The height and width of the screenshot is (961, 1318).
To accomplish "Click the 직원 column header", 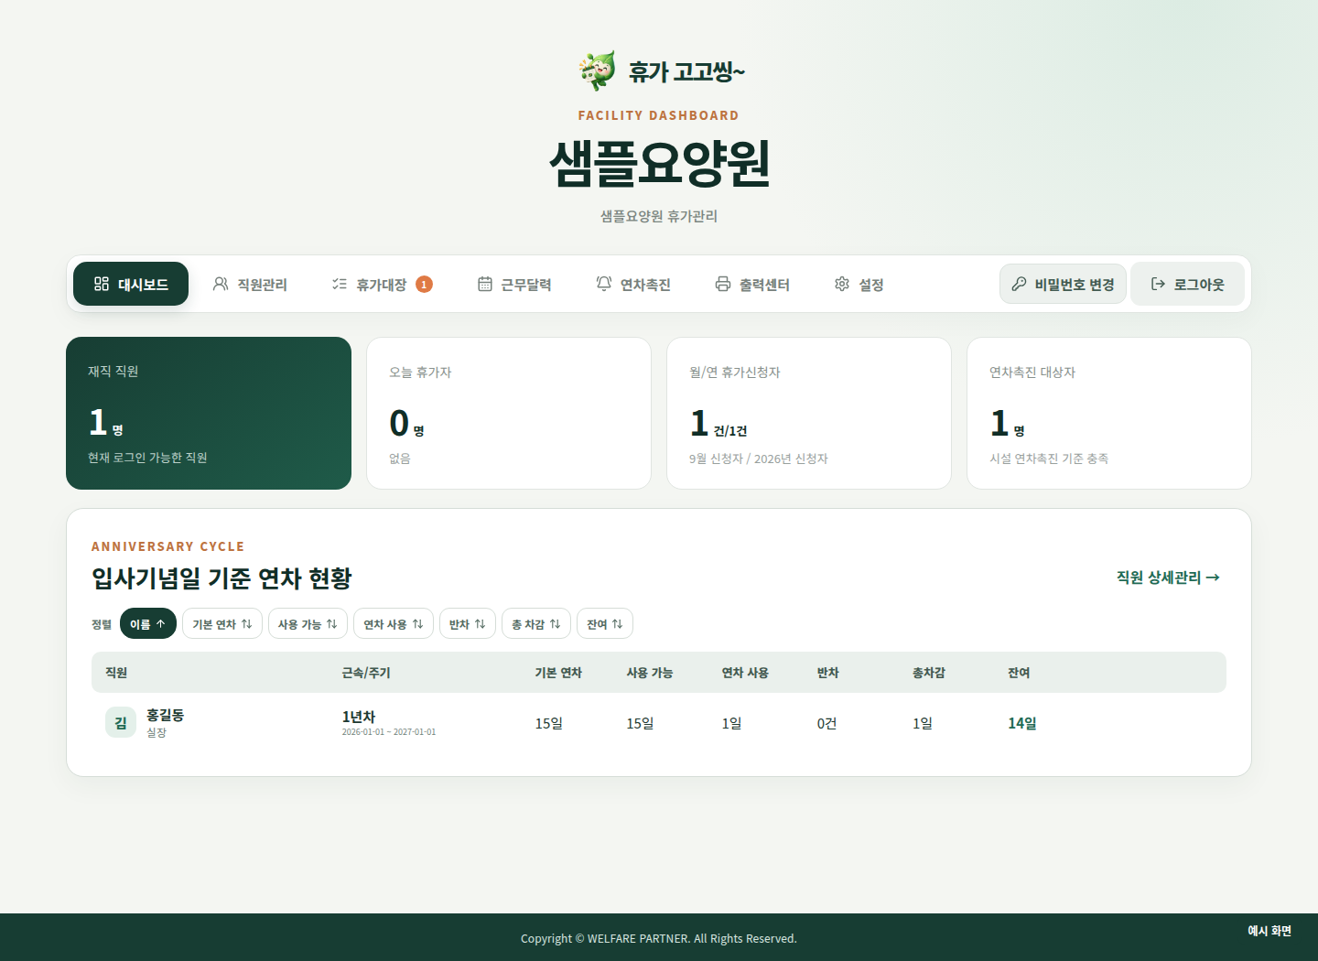I will pos(116,673).
